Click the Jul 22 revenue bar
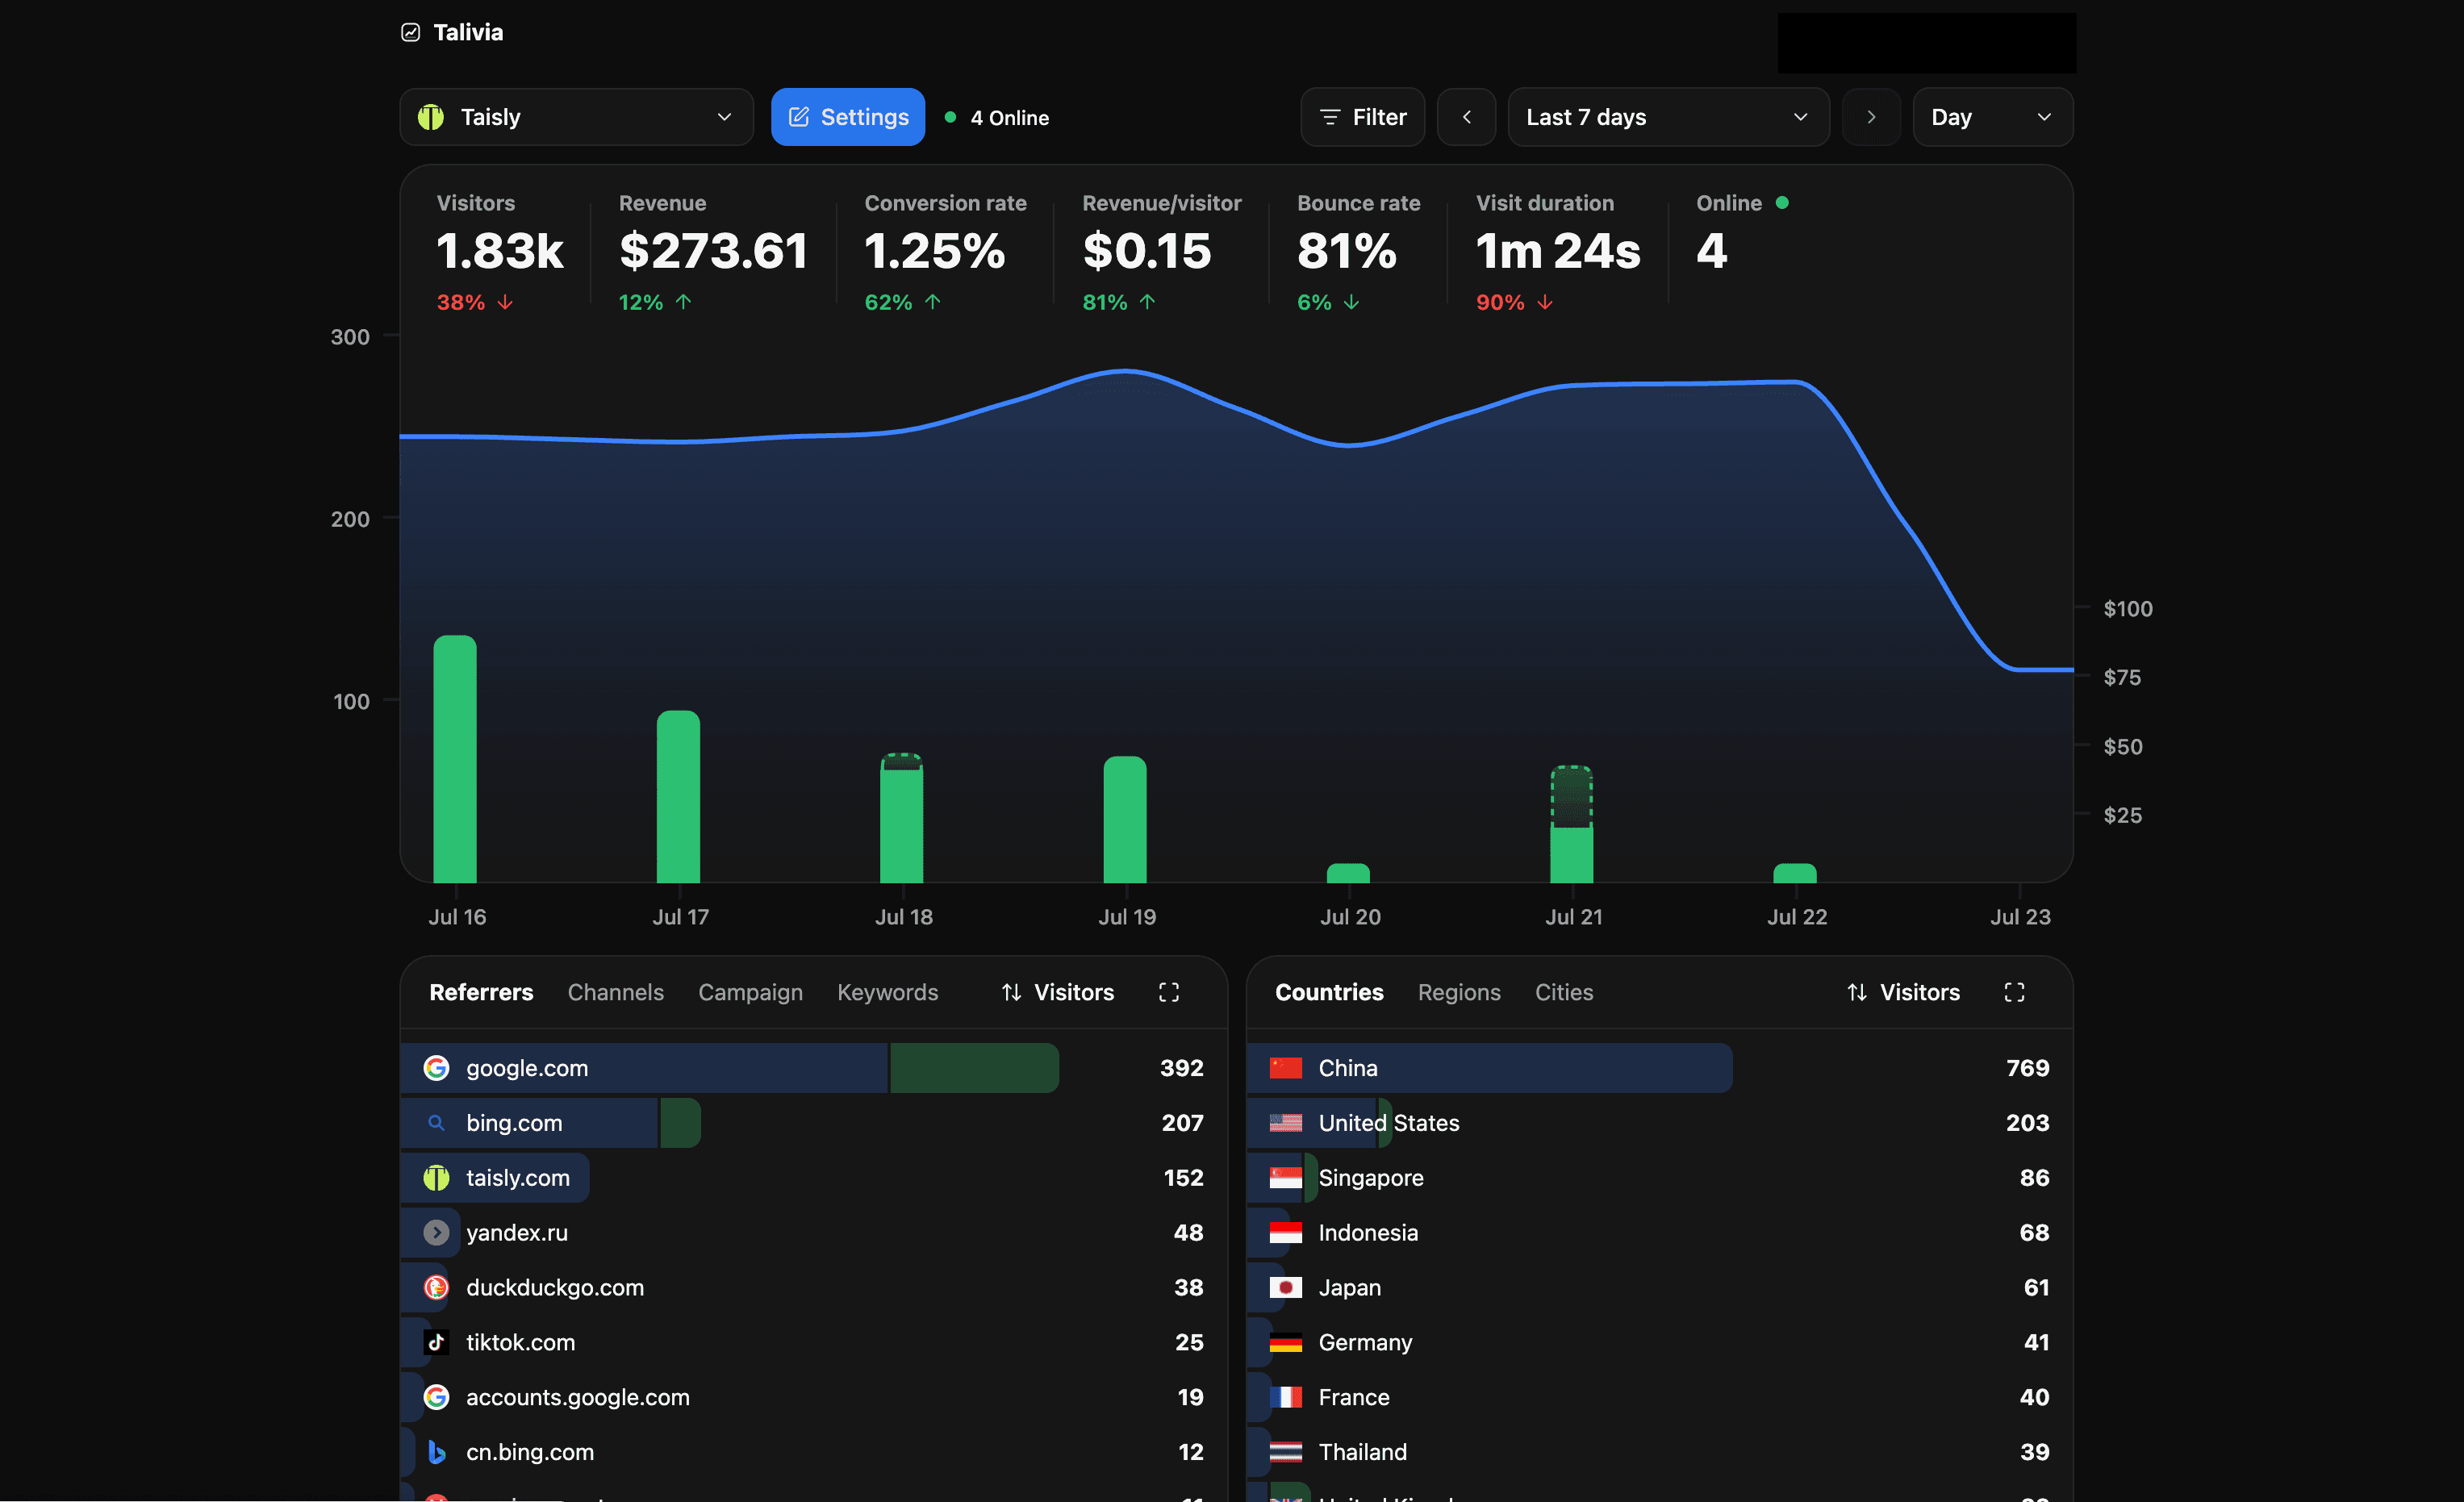Viewport: 2464px width, 1502px height. coord(1795,873)
